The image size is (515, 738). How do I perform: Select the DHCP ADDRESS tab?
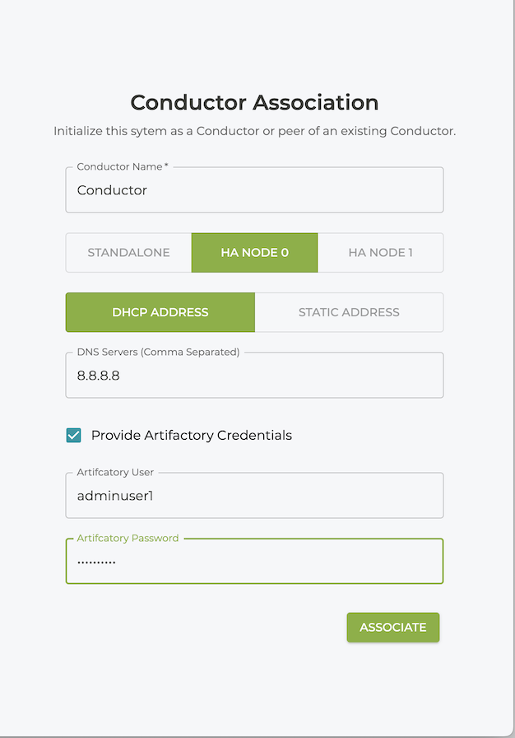click(x=160, y=312)
